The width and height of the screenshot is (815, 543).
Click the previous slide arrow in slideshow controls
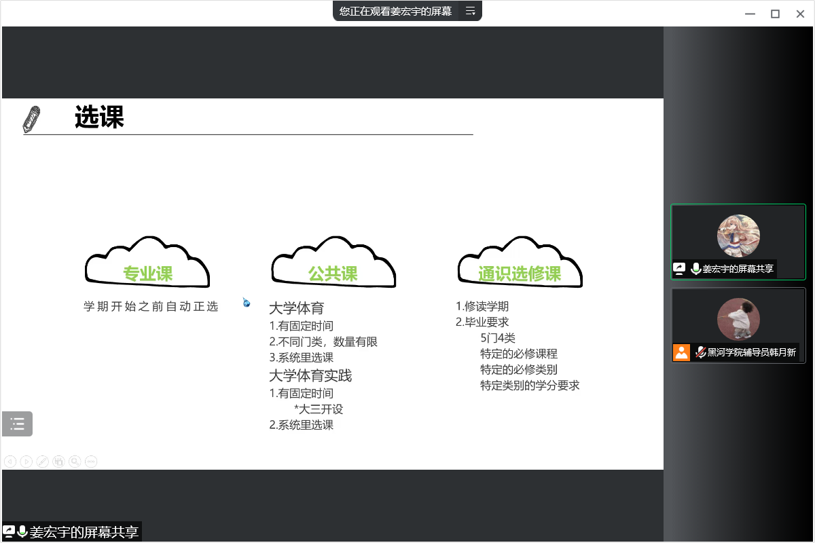pyautogui.click(x=10, y=462)
